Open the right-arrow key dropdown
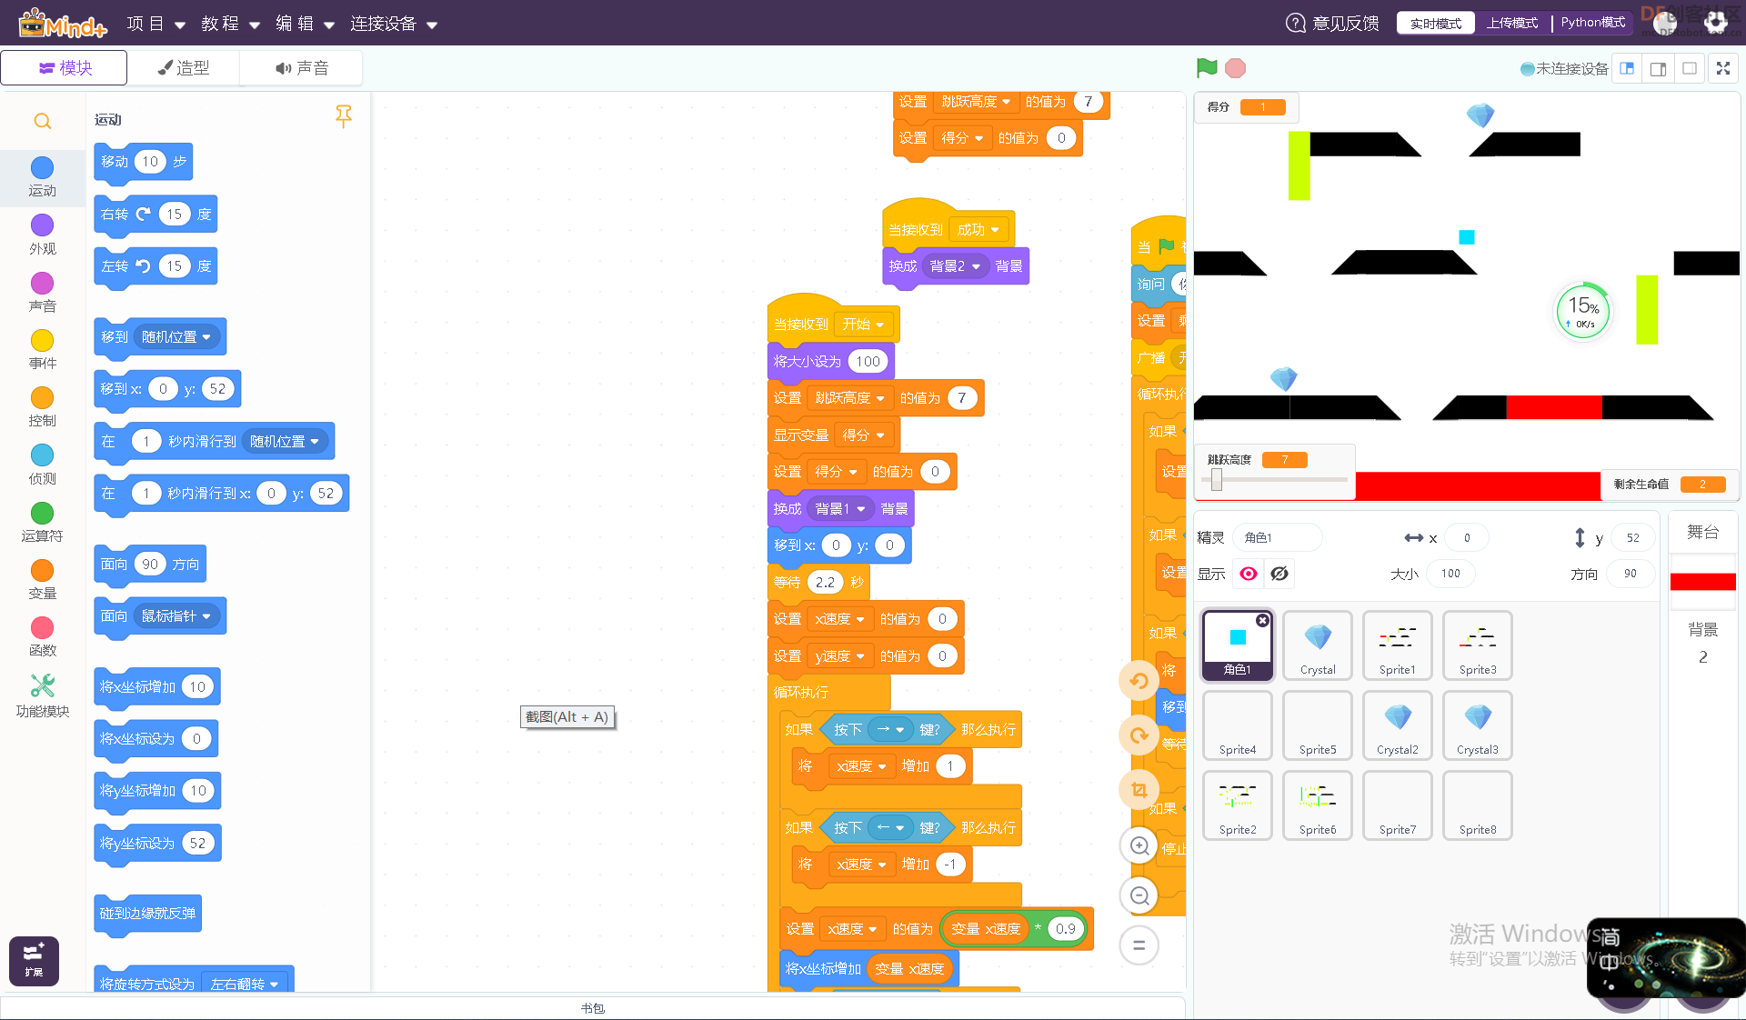Screen dimensions: 1746x1020 click(890, 729)
